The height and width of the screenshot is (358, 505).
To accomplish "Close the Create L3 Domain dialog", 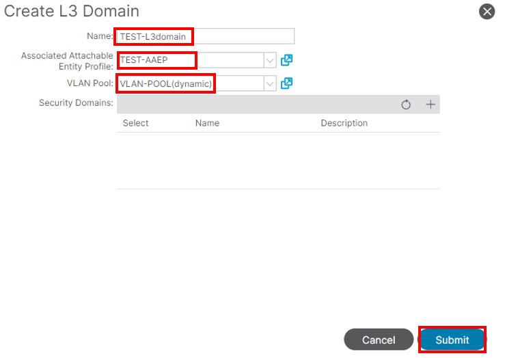I will [487, 12].
